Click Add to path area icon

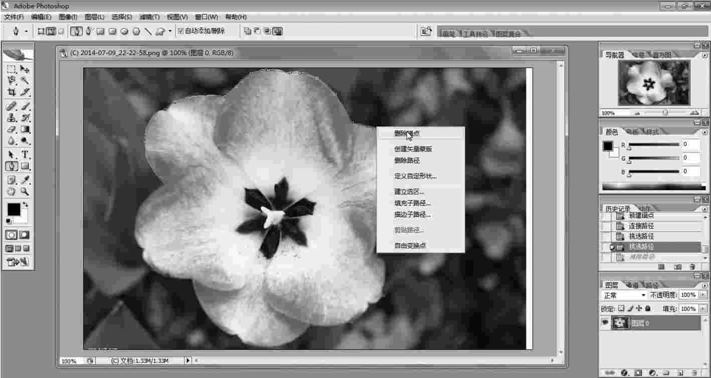248,31
